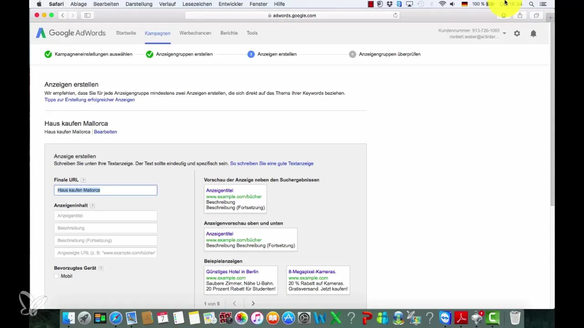The image size is (584, 328).
Task: Open the Kampagnen tab
Action: (157, 33)
